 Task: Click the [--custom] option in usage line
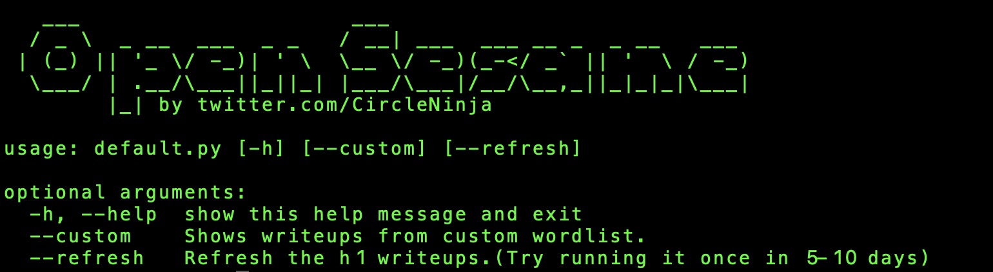tap(364, 150)
